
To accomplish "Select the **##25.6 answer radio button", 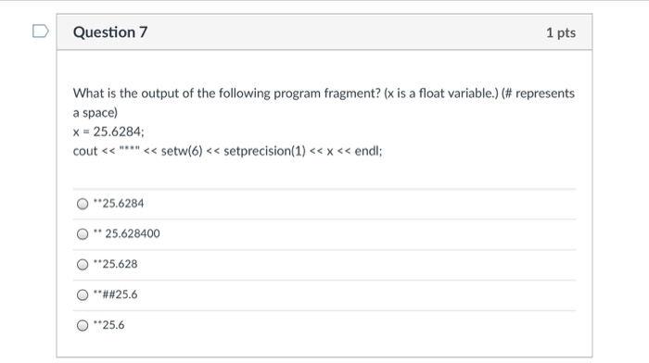I will [83, 294].
